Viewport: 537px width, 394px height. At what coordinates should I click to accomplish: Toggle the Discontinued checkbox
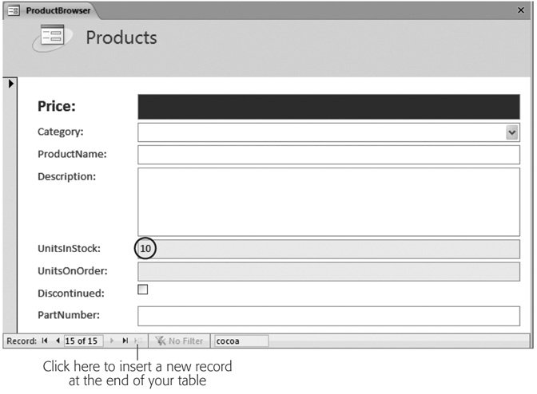143,290
